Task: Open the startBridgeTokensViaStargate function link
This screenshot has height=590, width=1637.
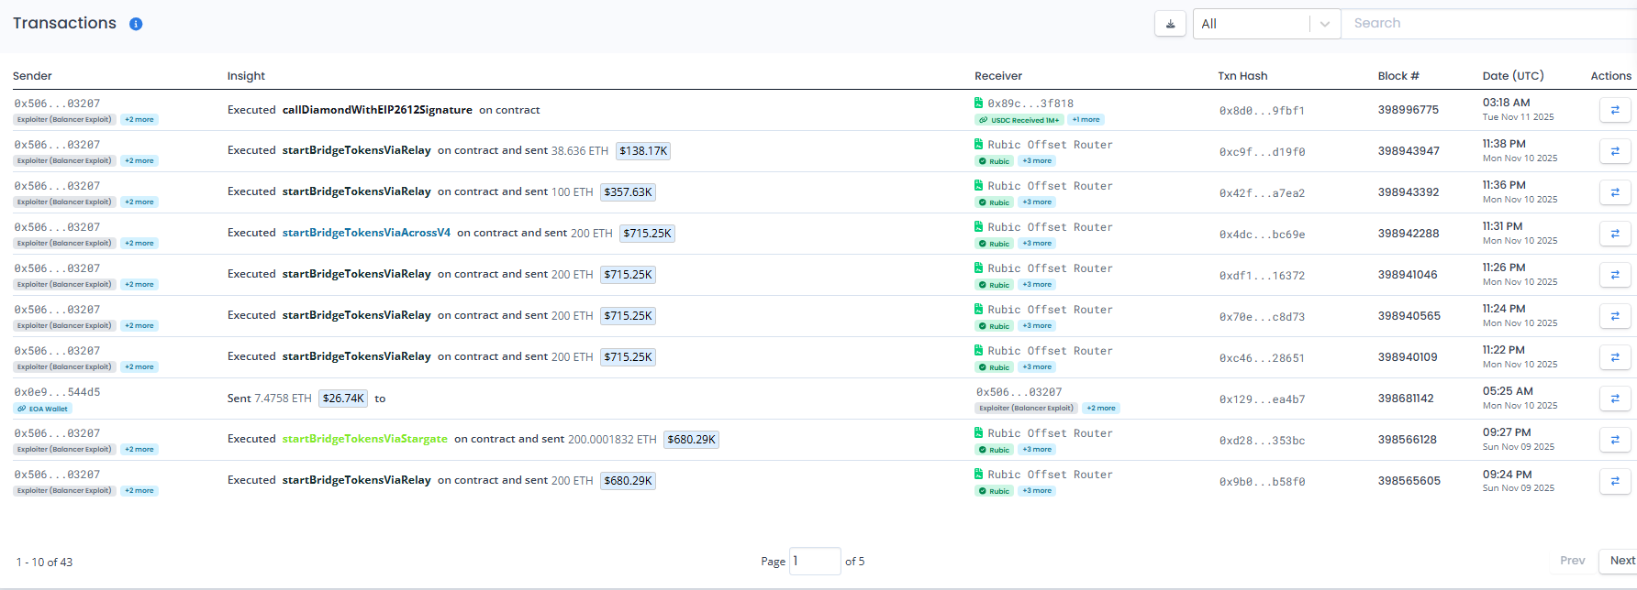Action: (x=364, y=439)
